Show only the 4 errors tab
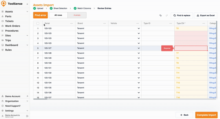 coord(77,15)
